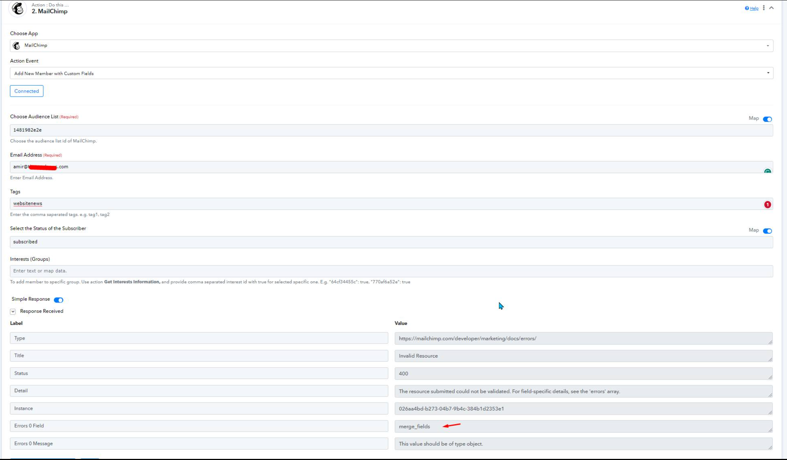Click the expand chevron for Response Received
Viewport: 787px width, 460px height.
pyautogui.click(x=12, y=311)
